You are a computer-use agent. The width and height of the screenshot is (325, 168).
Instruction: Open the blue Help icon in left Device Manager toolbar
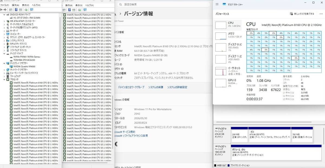click(x=16, y=10)
